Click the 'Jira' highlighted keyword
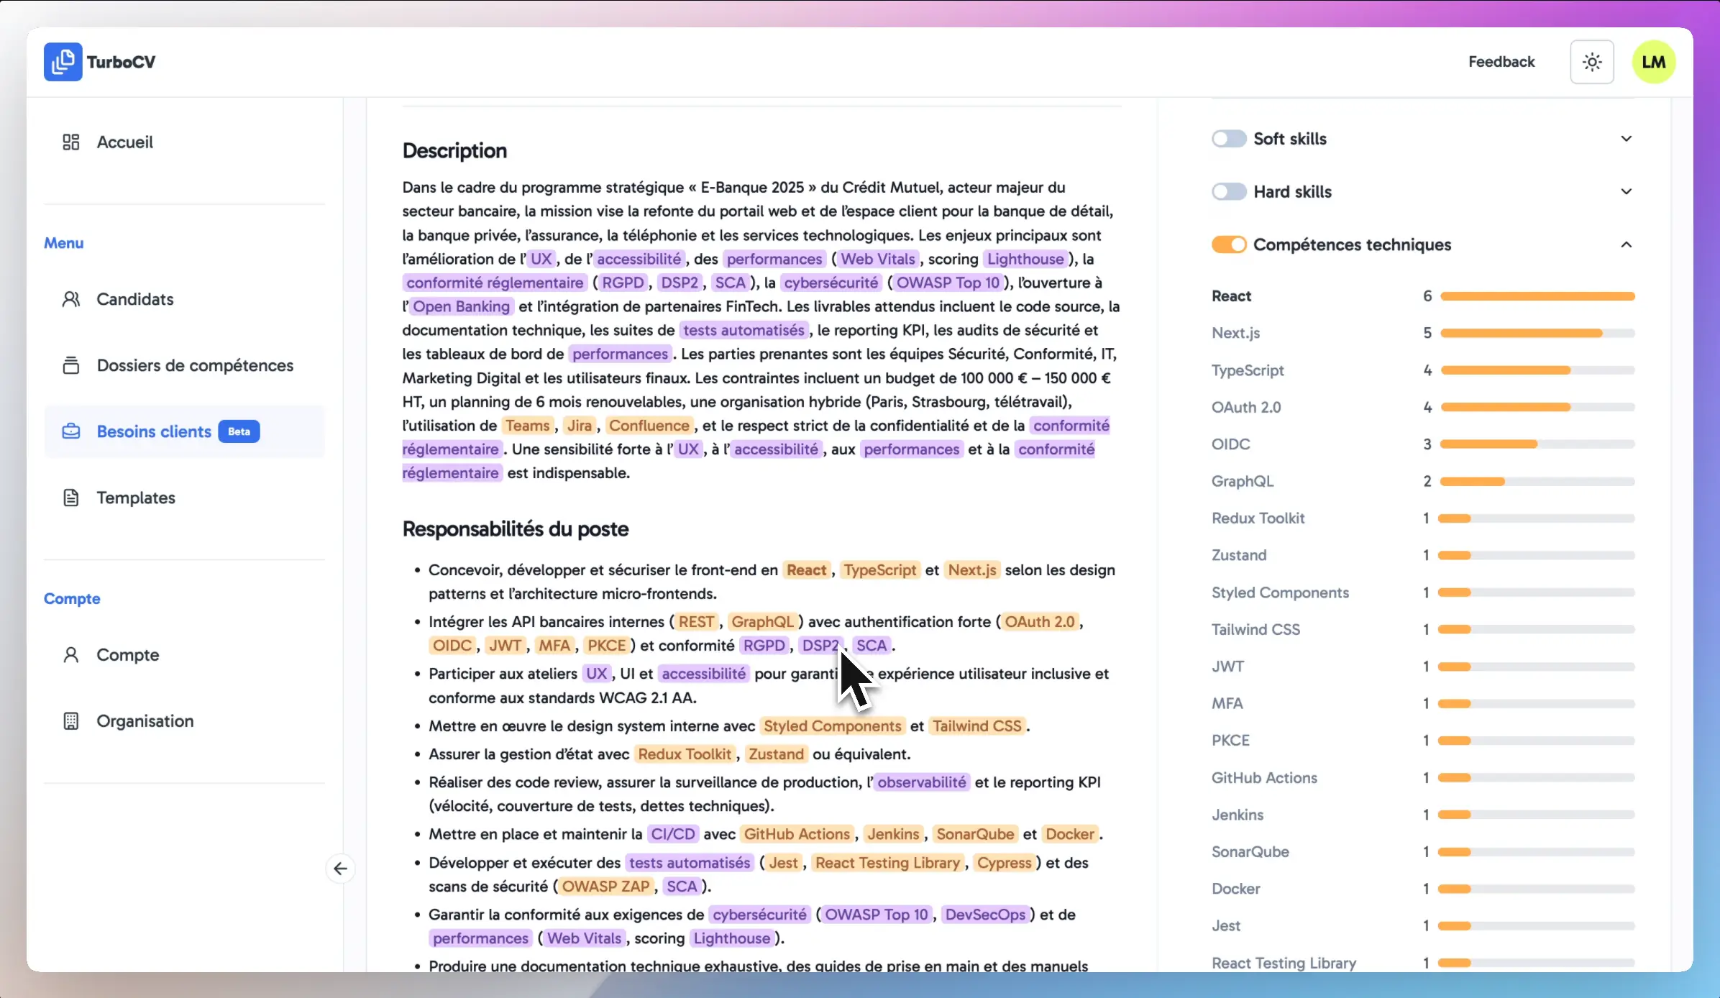The width and height of the screenshot is (1720, 998). click(579, 426)
